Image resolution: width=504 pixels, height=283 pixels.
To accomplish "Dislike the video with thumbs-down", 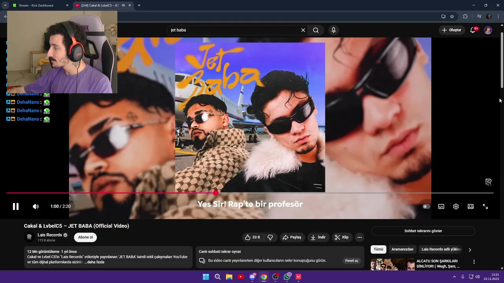I will click(270, 237).
